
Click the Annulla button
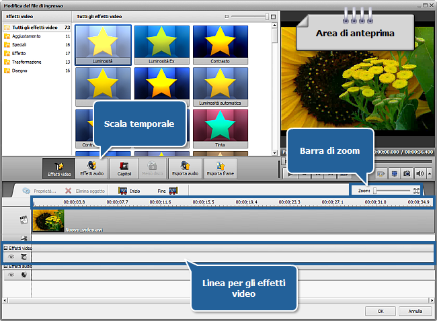pos(415,311)
